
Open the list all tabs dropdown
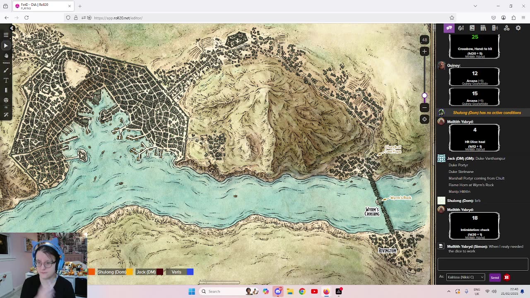coord(475,6)
